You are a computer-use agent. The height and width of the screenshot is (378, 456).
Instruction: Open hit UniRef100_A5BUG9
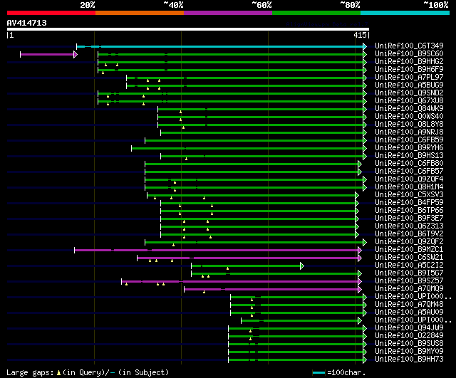tap(409, 85)
